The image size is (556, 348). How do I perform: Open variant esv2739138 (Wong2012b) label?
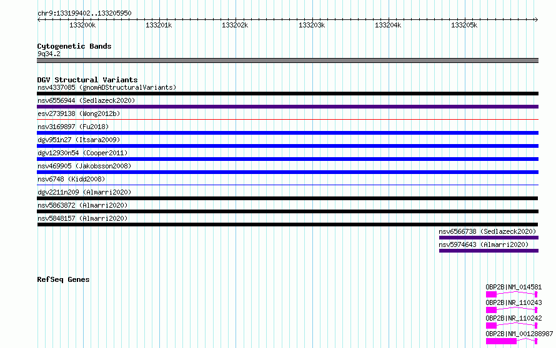coord(79,114)
